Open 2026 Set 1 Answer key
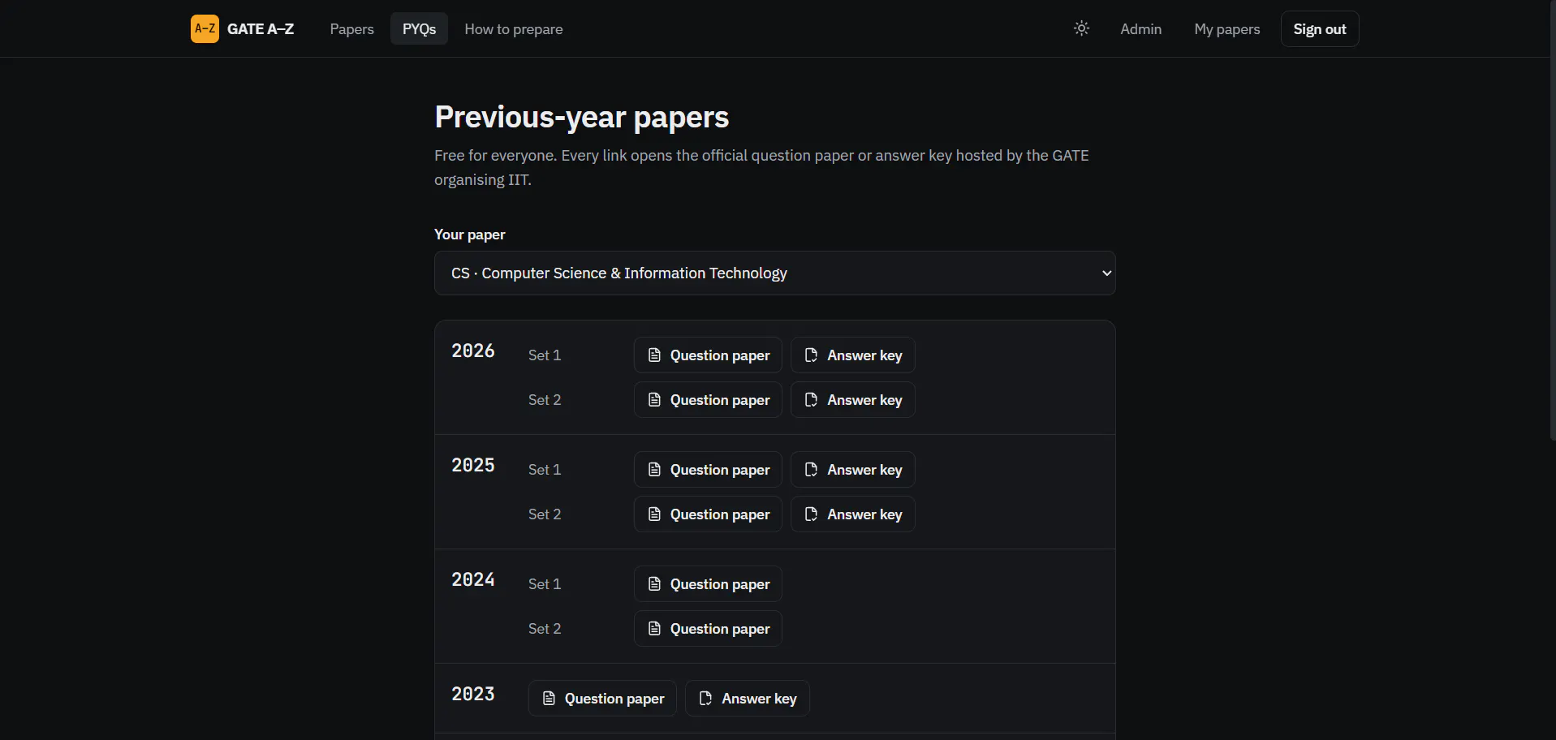The width and height of the screenshot is (1556, 740). pos(852,355)
